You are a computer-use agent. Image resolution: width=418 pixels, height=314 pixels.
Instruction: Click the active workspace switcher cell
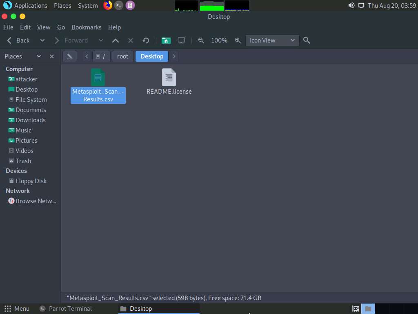click(x=368, y=309)
